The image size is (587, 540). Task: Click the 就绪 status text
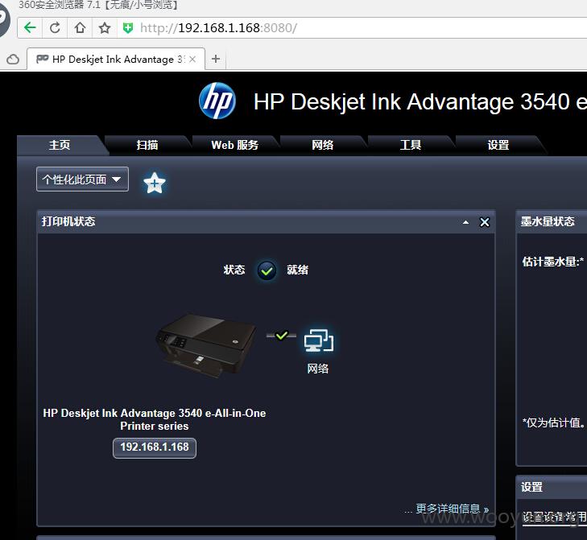coord(298,270)
